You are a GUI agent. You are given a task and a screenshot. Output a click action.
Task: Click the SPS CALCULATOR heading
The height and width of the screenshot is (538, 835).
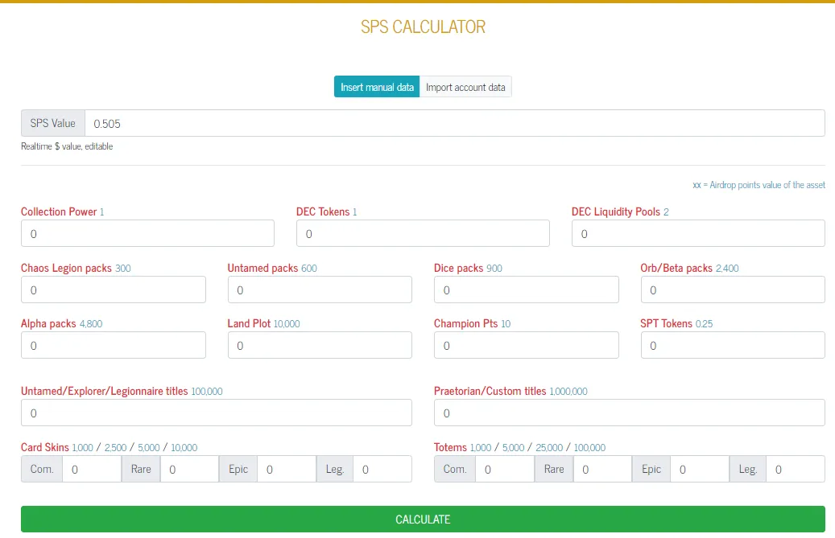coord(423,27)
